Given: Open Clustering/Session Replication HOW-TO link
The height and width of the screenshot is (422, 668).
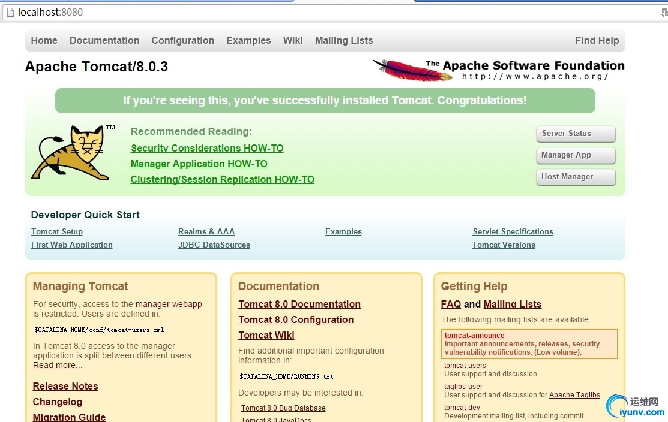Looking at the screenshot, I should pyautogui.click(x=223, y=180).
